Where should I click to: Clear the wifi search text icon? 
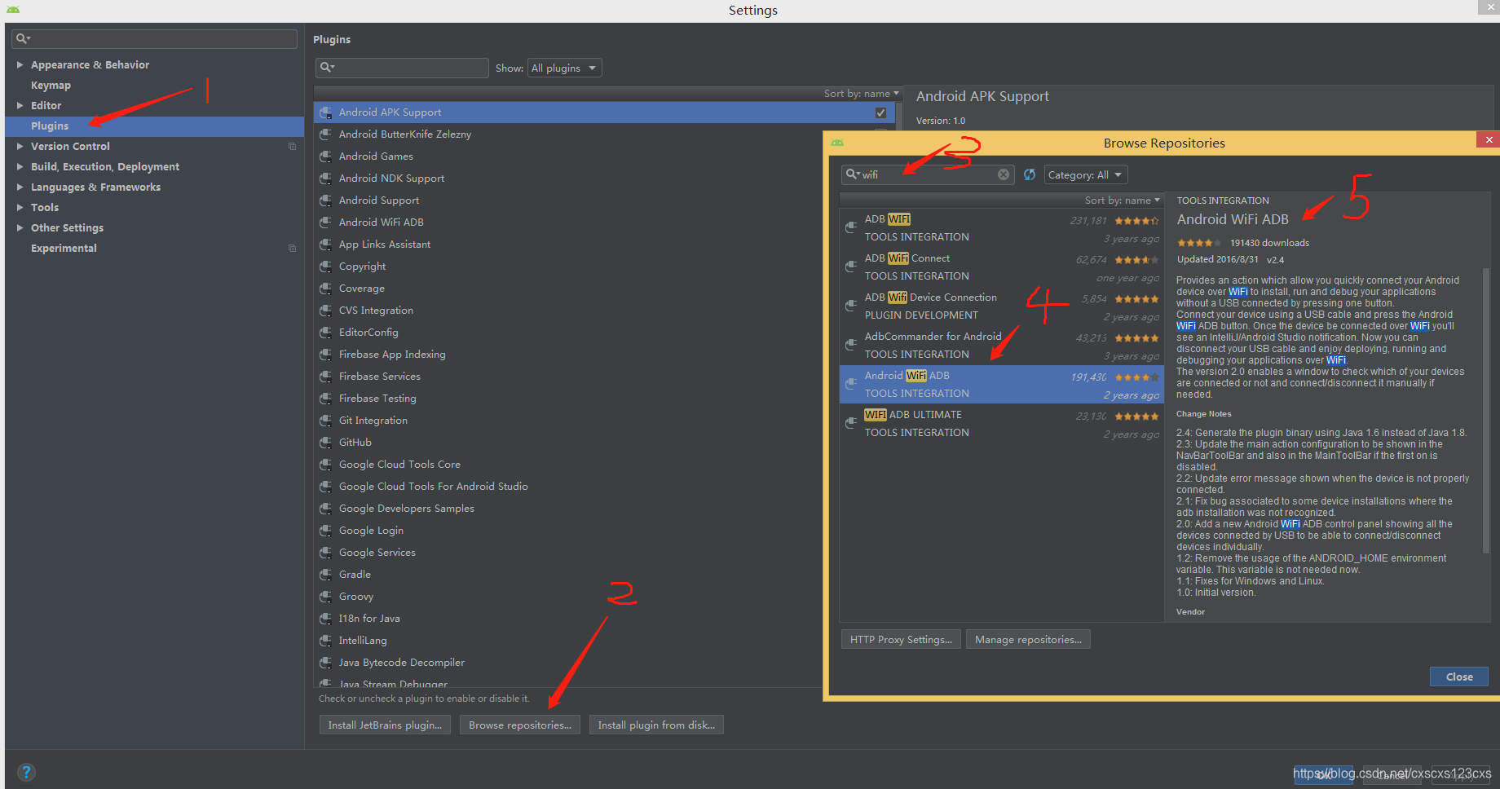click(x=1004, y=174)
